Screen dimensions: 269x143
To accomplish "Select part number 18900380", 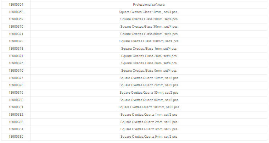I will tap(16, 100).
